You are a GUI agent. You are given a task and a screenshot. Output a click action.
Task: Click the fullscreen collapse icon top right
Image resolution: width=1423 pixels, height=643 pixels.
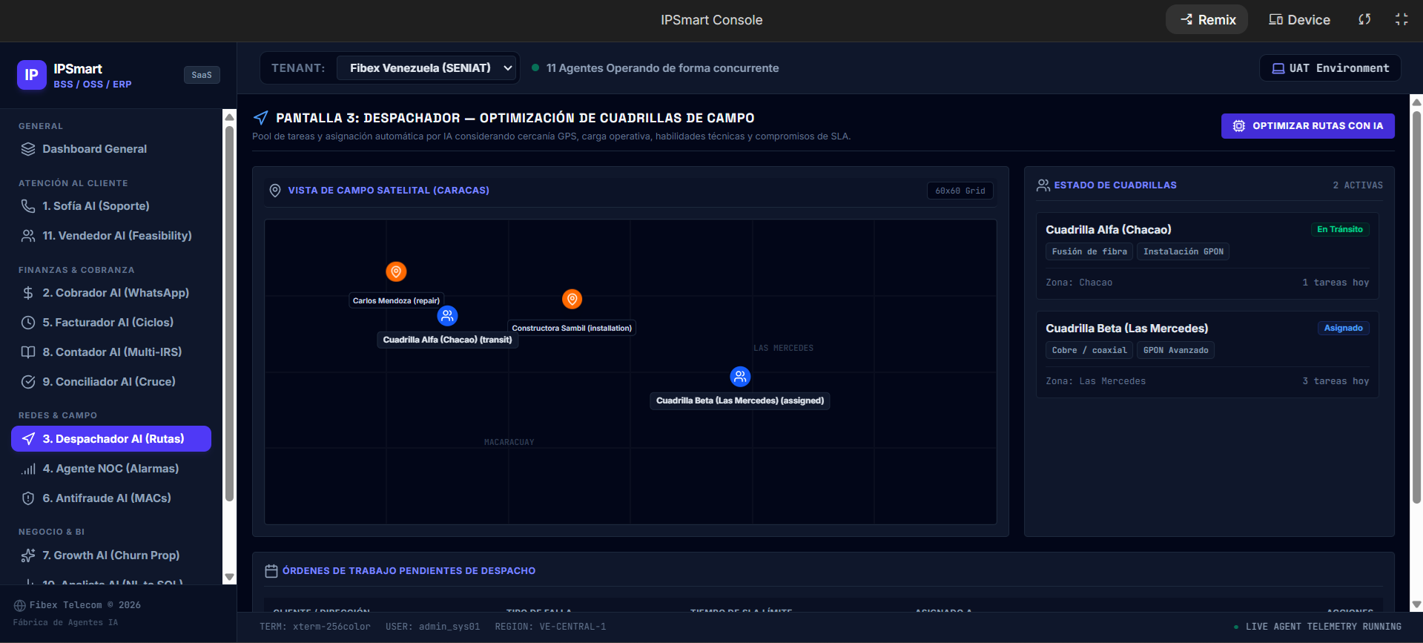[1401, 19]
